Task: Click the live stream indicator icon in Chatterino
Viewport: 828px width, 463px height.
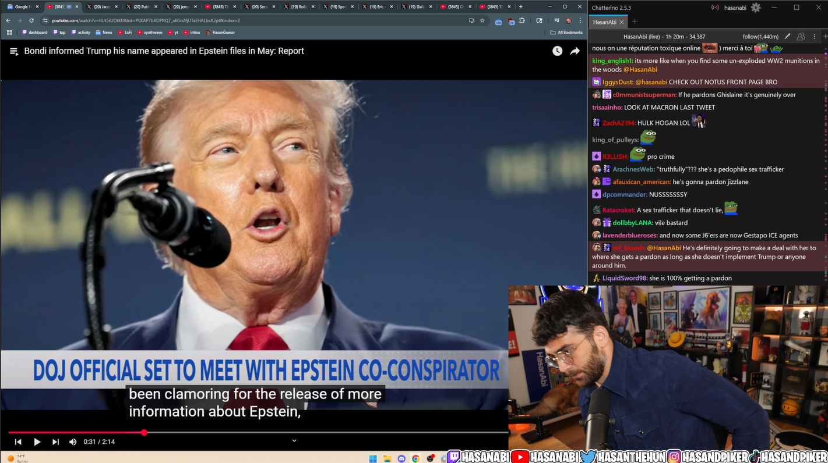Action: [x=715, y=8]
